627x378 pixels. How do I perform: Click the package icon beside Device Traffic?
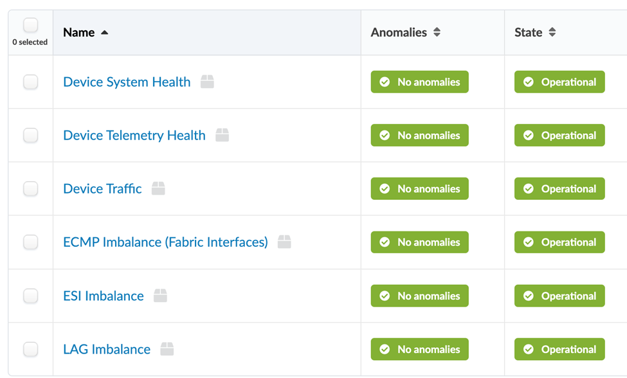pos(158,188)
